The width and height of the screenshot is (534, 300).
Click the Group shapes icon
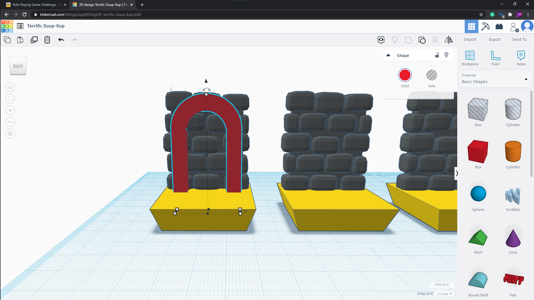pos(408,40)
